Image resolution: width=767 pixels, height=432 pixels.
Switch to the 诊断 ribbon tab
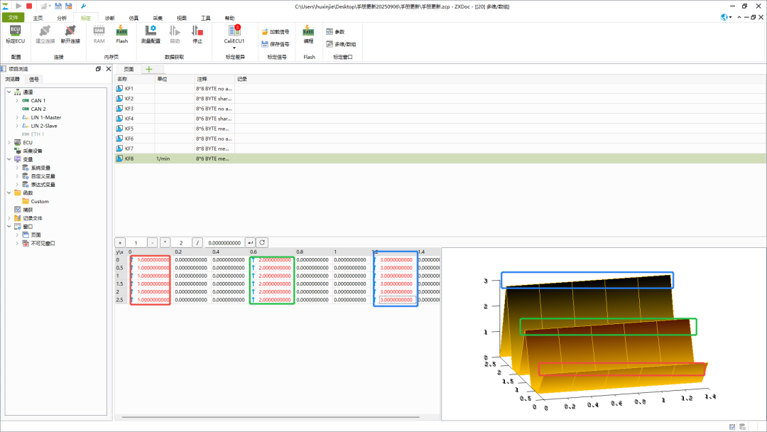(109, 18)
